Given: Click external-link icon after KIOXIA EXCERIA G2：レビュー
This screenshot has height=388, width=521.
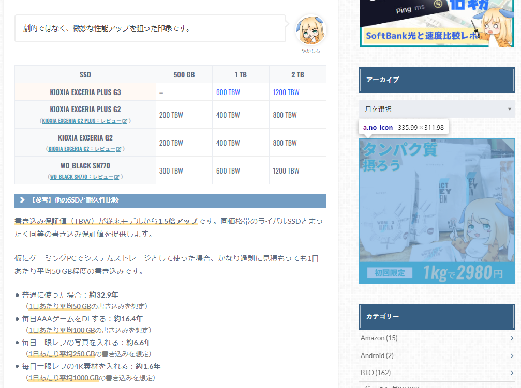Looking at the screenshot, I should pos(118,149).
